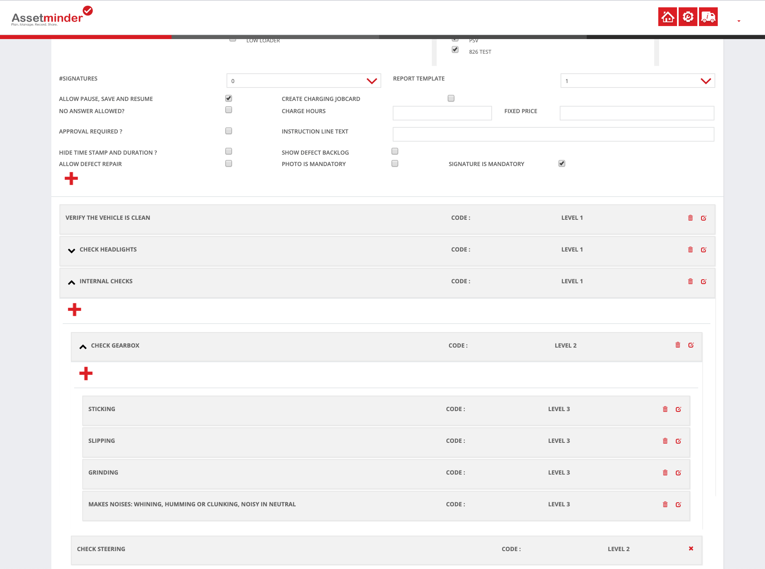Enable Approval Required checkbox
The image size is (765, 569).
[229, 131]
